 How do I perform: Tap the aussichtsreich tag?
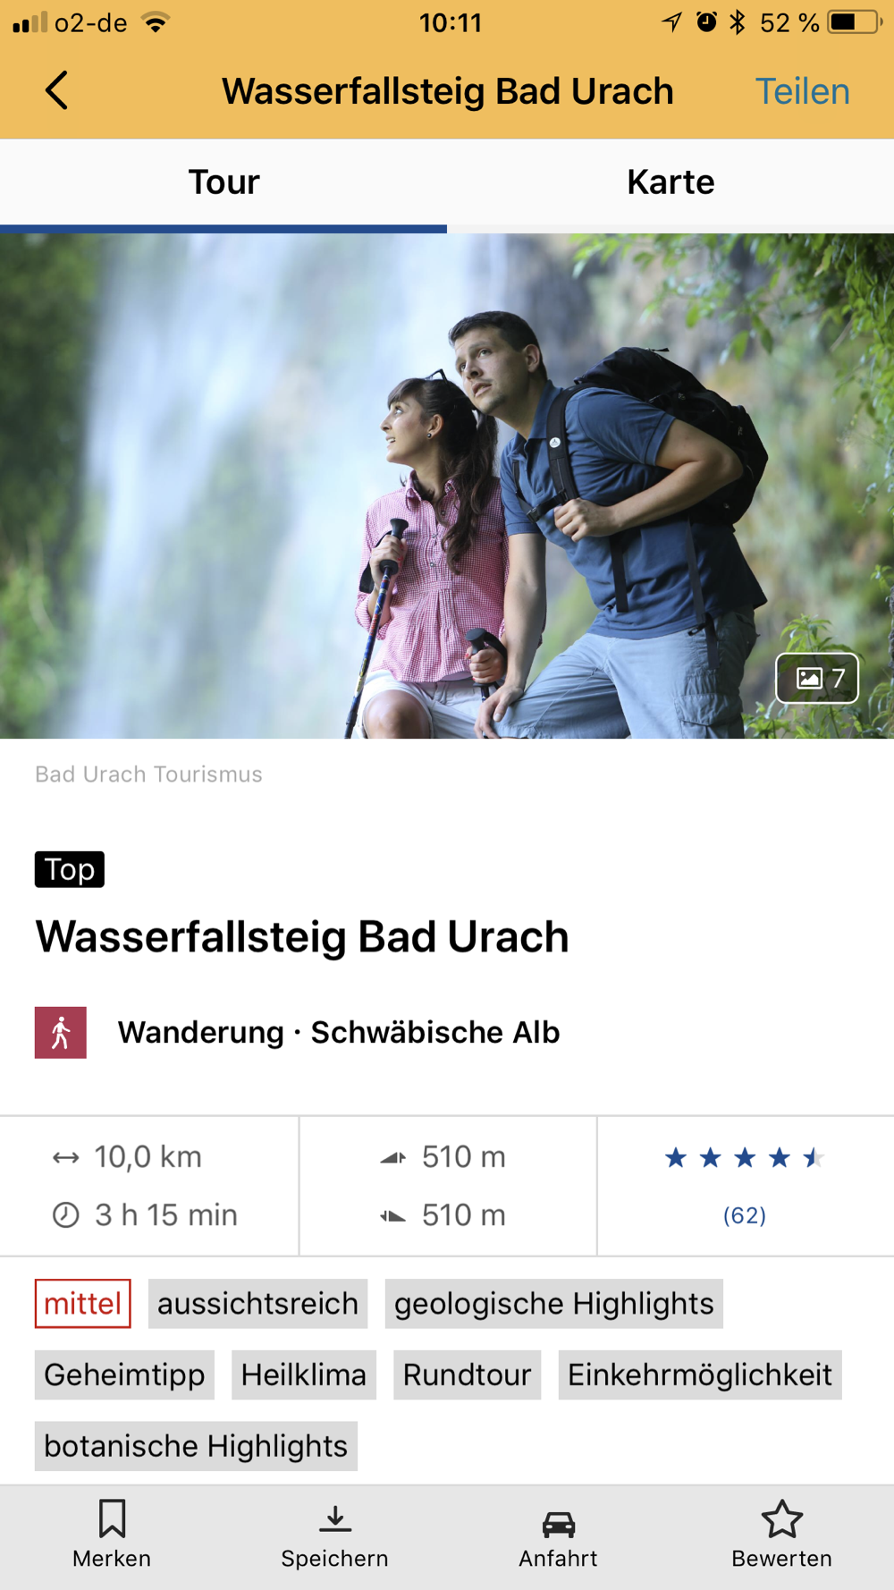(257, 1303)
